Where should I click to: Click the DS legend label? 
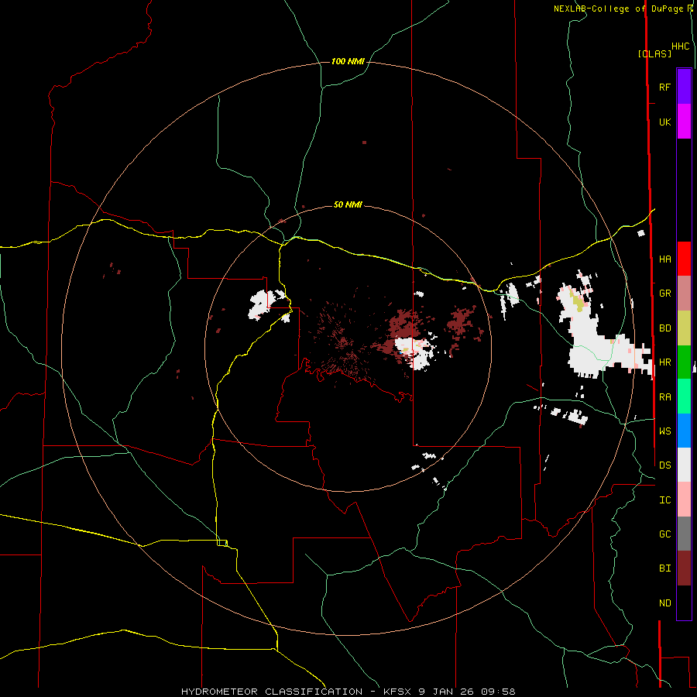coord(664,465)
